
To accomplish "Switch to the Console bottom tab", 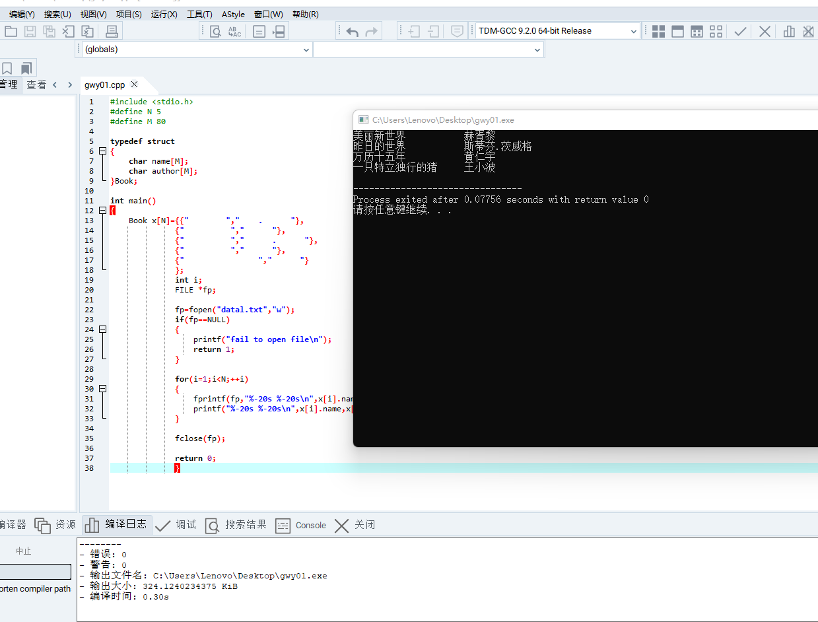I will click(301, 525).
